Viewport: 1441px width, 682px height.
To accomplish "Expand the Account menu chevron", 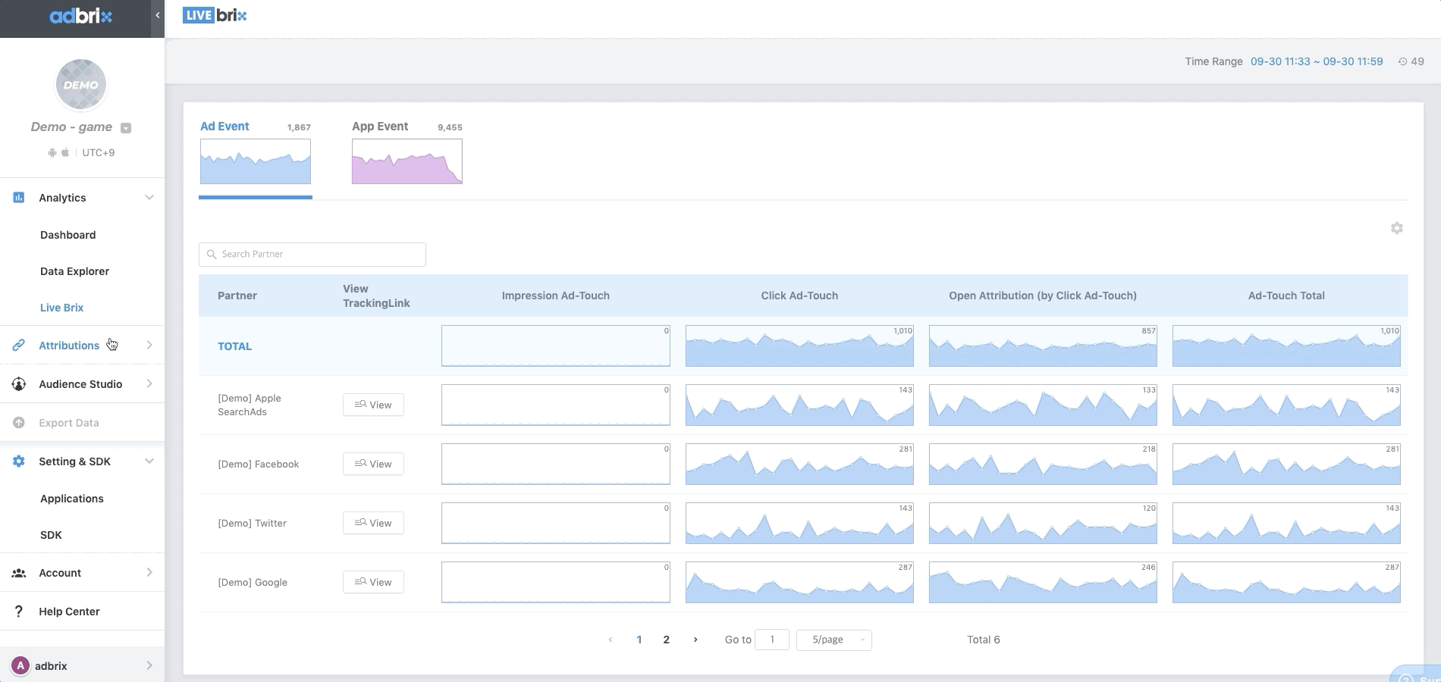I will 149,573.
